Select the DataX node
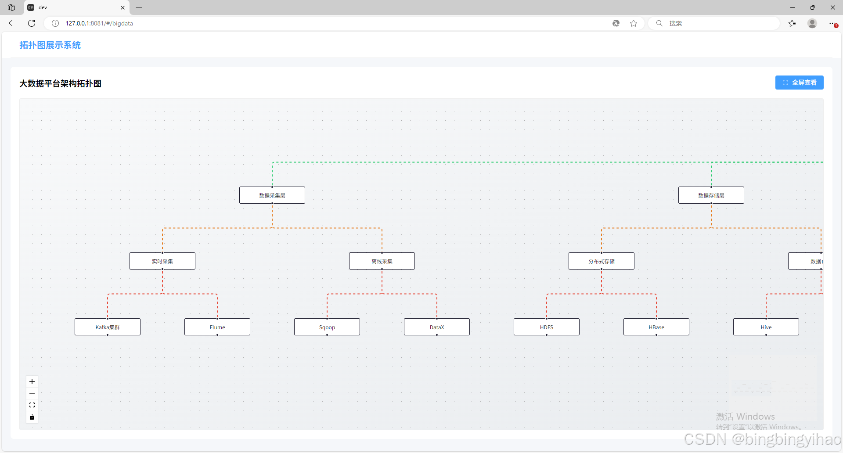This screenshot has height=453, width=843. (x=437, y=327)
